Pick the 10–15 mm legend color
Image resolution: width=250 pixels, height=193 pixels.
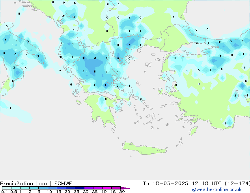coord(52,188)
